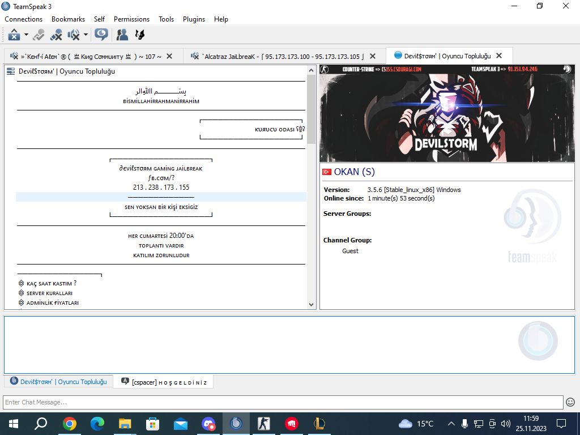Click the black wolf plugin toolbar icon
The width and height of the screenshot is (580, 435).
click(140, 35)
